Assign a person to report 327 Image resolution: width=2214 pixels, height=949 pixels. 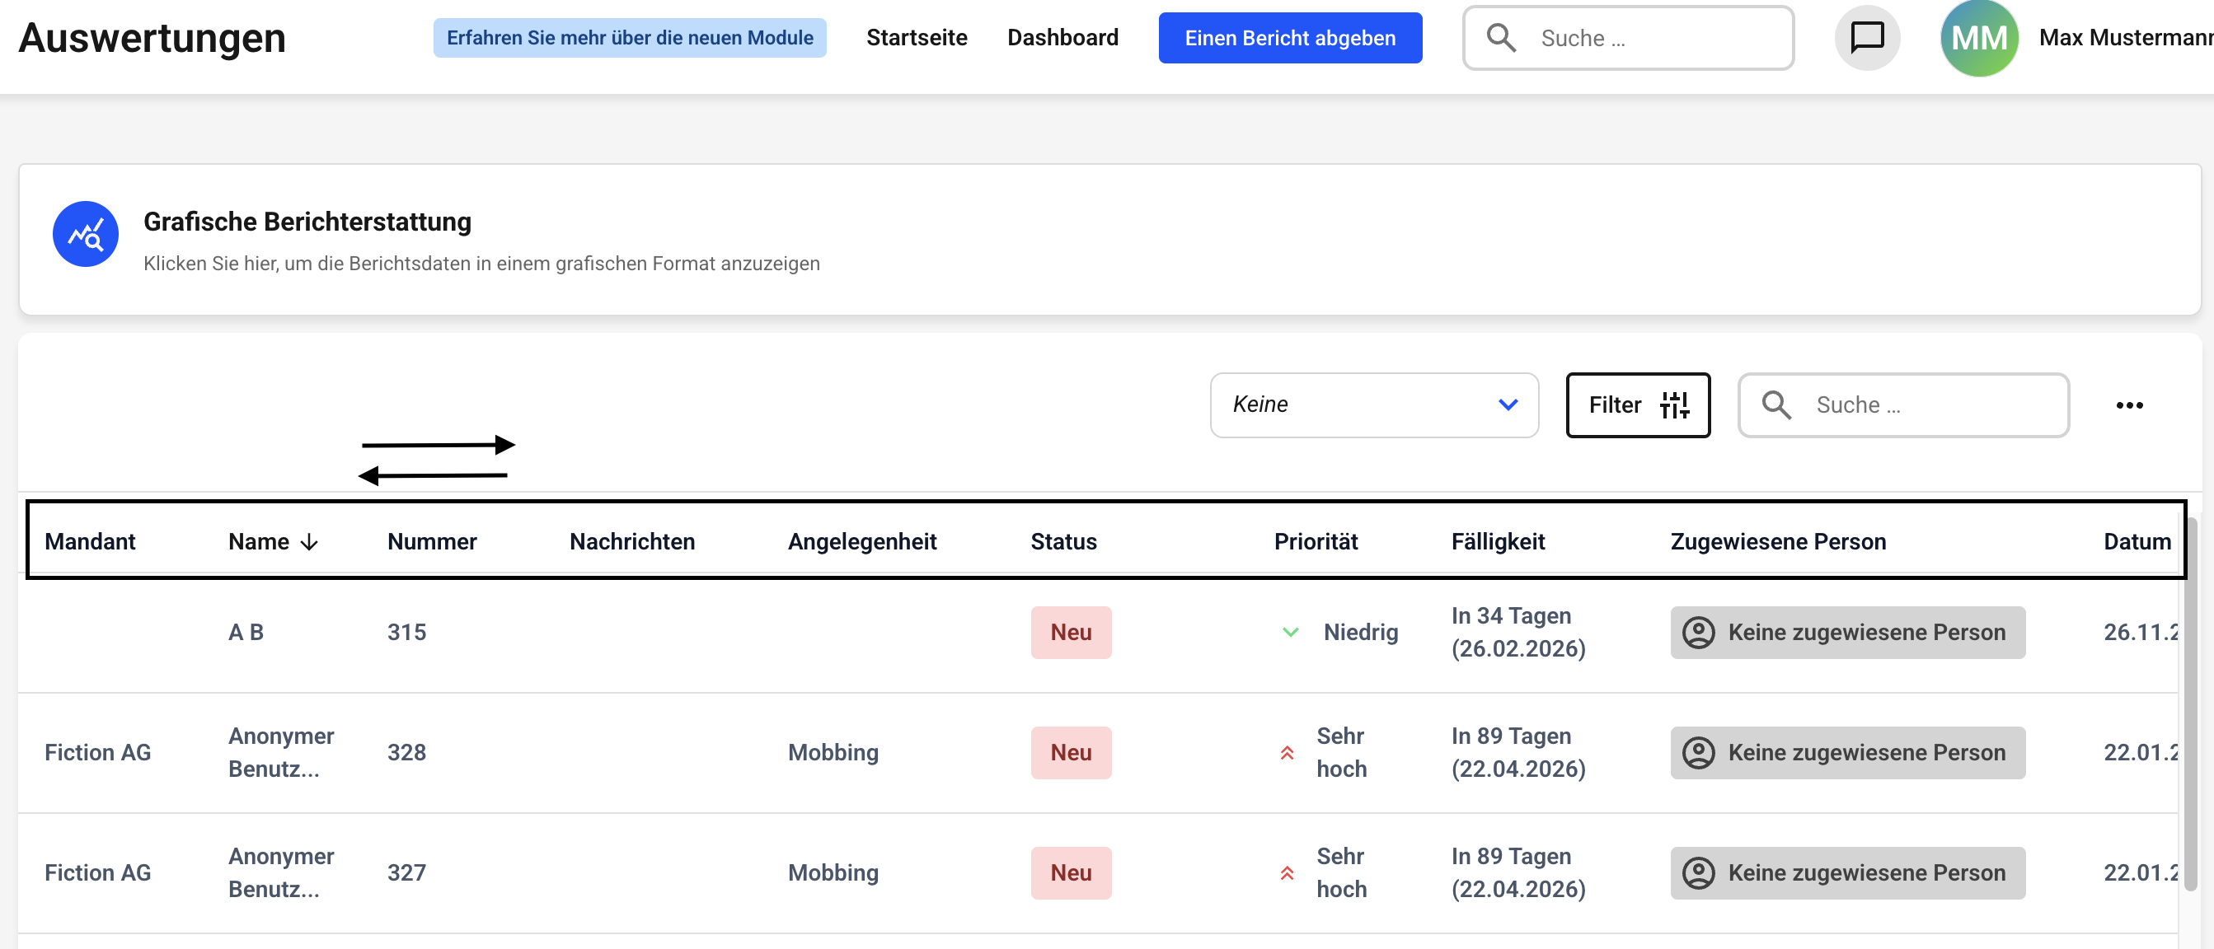click(1847, 872)
